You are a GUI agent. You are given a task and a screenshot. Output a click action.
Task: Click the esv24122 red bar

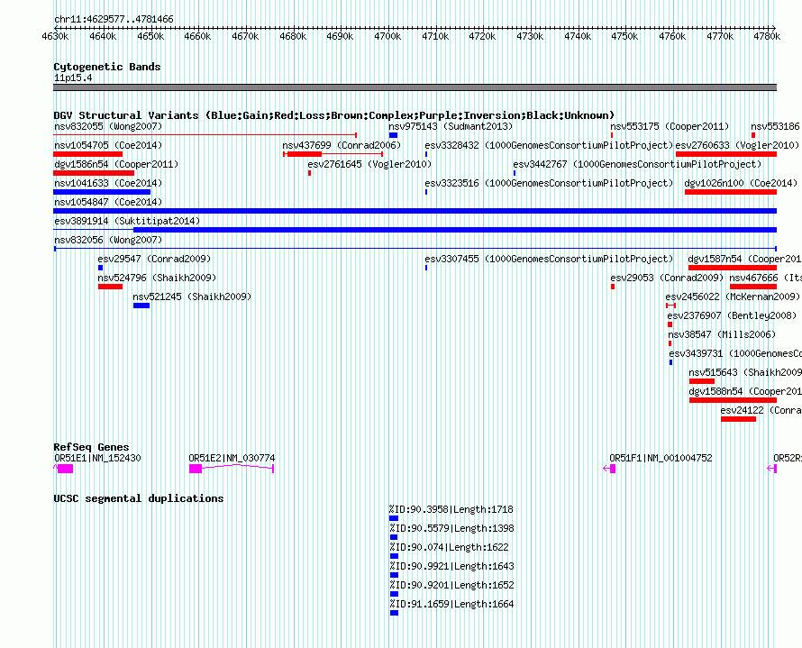[x=739, y=419]
